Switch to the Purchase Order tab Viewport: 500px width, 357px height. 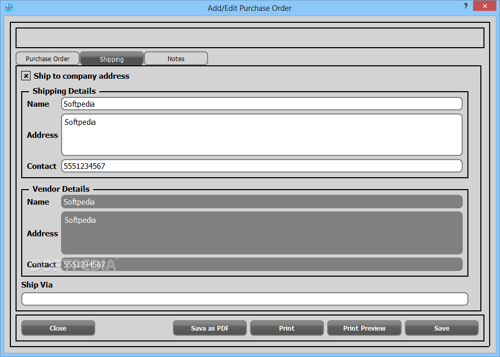48,59
